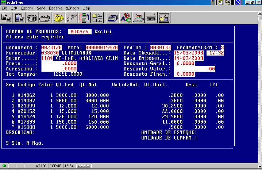
Task: Click the oooo status bar indicator
Action: tap(84, 166)
